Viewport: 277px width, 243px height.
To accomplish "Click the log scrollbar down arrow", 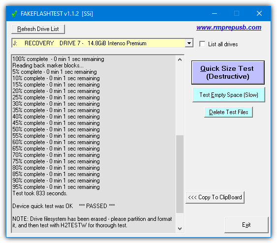I will pyautogui.click(x=180, y=229).
